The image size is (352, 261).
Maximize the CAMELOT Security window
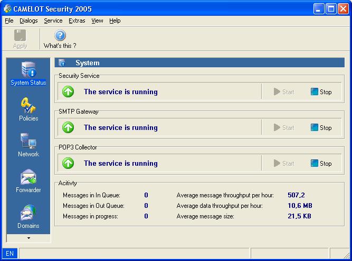click(x=331, y=9)
